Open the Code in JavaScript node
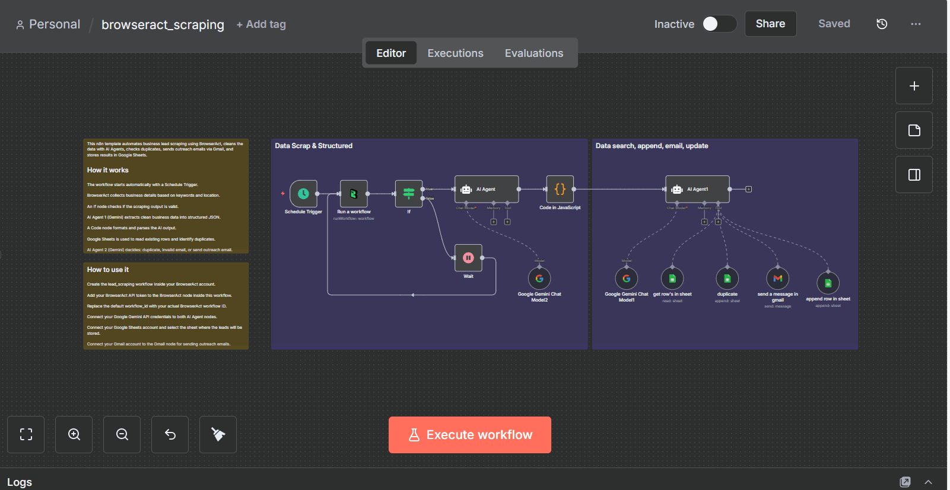 pyautogui.click(x=560, y=190)
